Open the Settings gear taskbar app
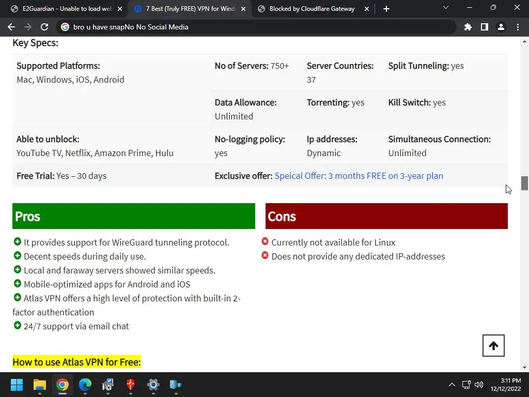This screenshot has height=397, width=529. tap(153, 385)
